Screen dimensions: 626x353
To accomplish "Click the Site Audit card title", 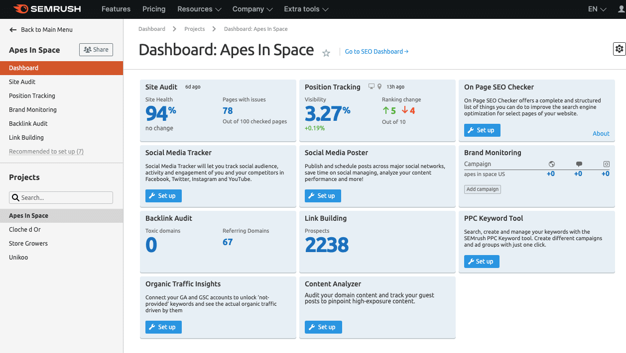I will point(161,87).
